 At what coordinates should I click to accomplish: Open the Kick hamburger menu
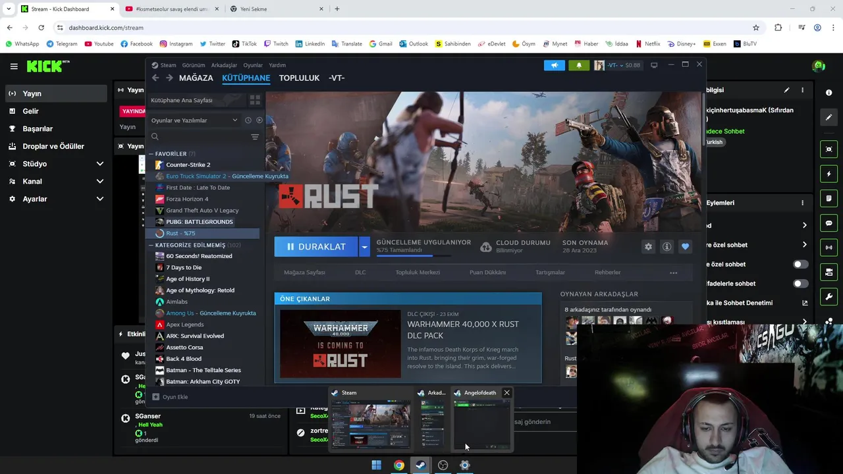tap(14, 66)
